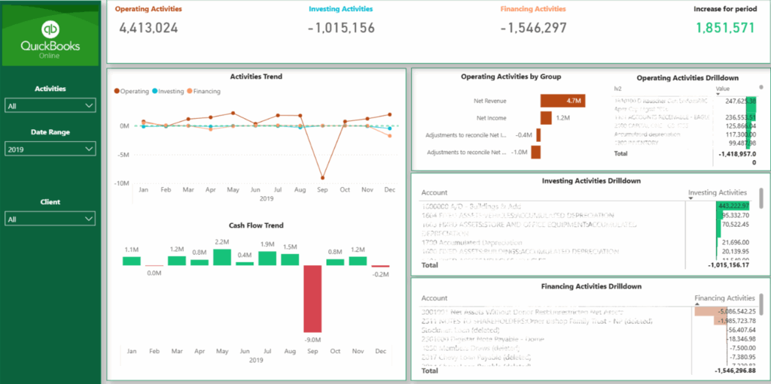Image resolution: width=771 pixels, height=384 pixels.
Task: Click the Account header in Investing Drilldown
Action: tap(434, 193)
